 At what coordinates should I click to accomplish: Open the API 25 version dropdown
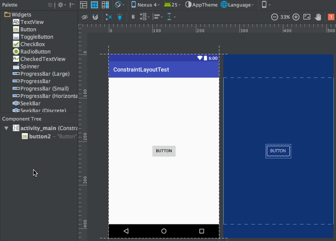point(173,5)
